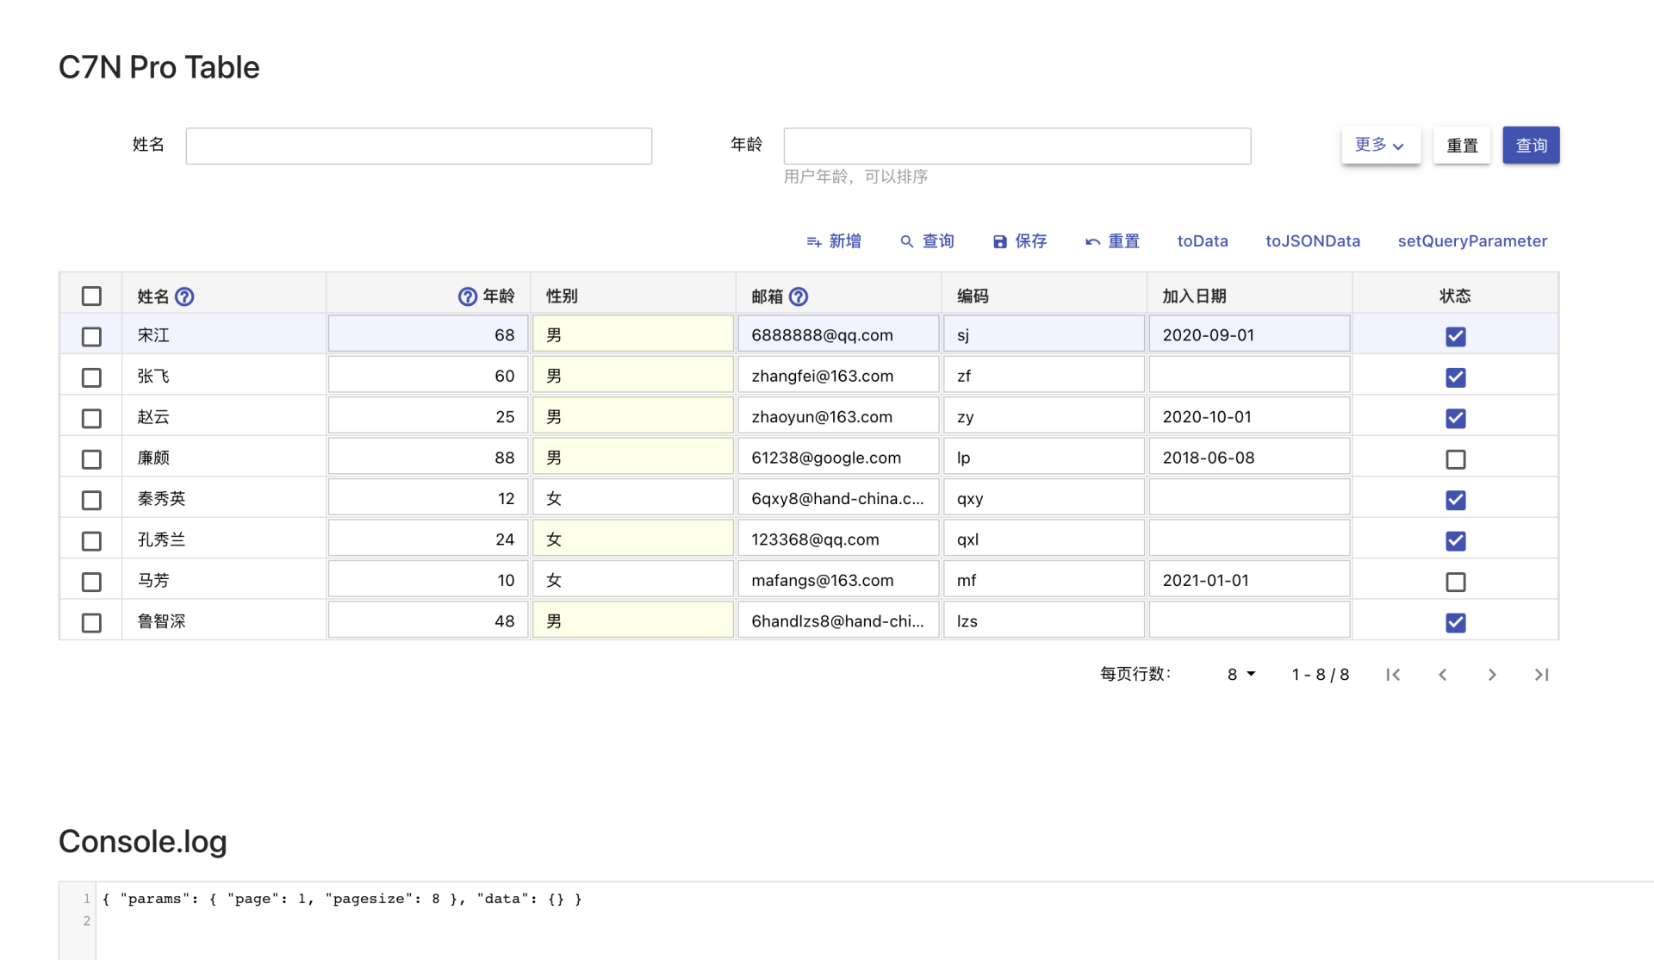Click the 新增 add-row icon

coord(812,242)
